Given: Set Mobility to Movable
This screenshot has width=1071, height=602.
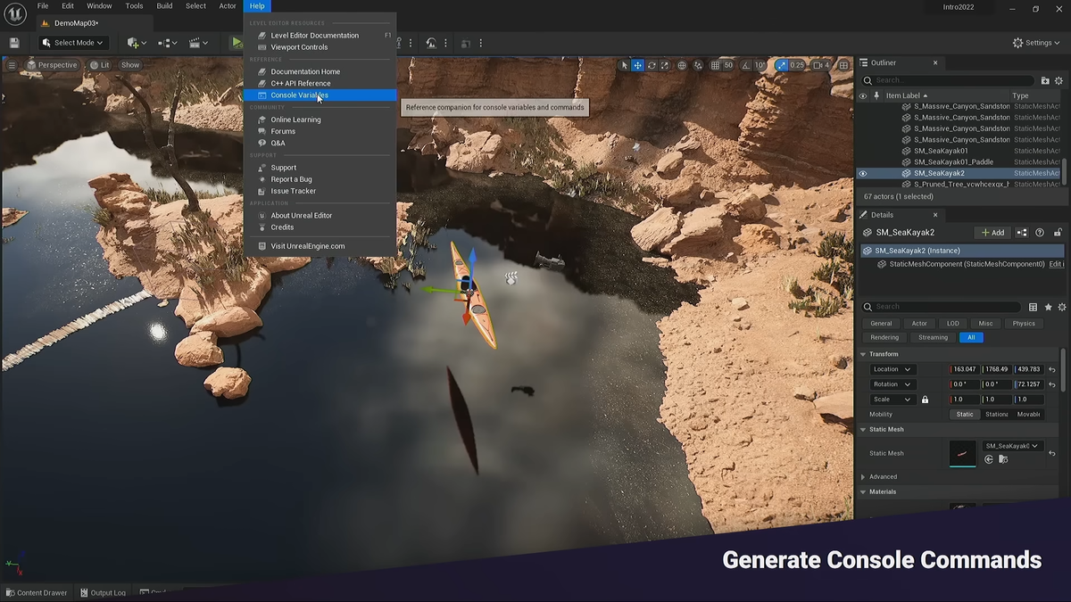Looking at the screenshot, I should click(x=1028, y=415).
